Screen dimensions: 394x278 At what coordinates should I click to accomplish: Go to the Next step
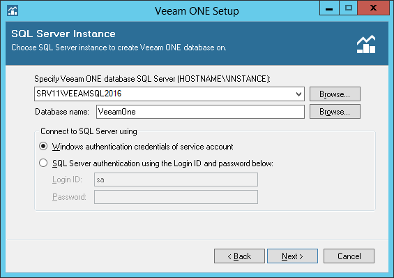[x=292, y=256]
